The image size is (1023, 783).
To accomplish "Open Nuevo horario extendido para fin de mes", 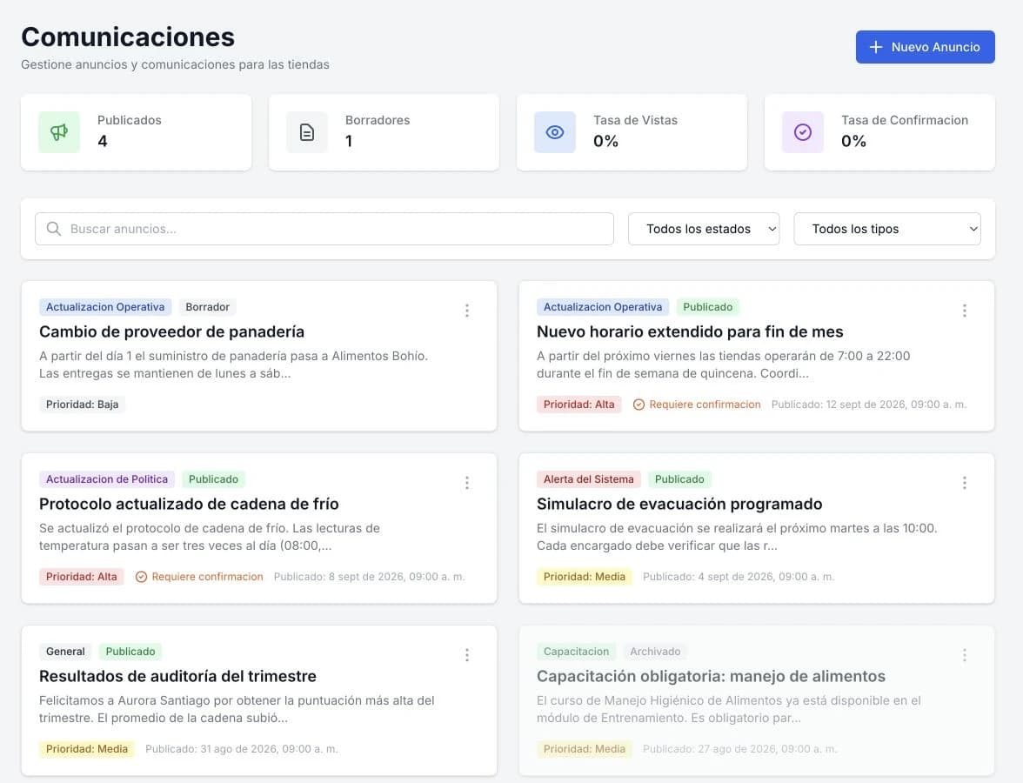I will (690, 331).
